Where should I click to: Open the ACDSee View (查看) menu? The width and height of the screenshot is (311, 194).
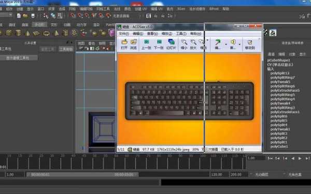pos(152,34)
